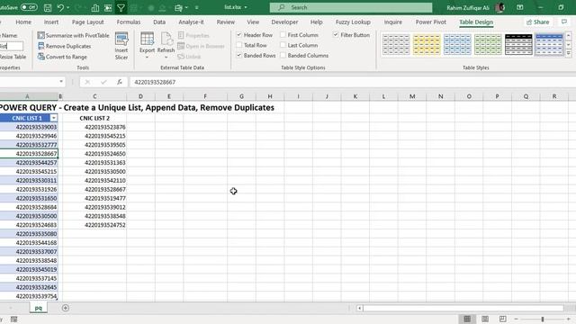Screen dimensions: 576x324
Task: Switch to Normal view in status bar
Action: (x=467, y=319)
